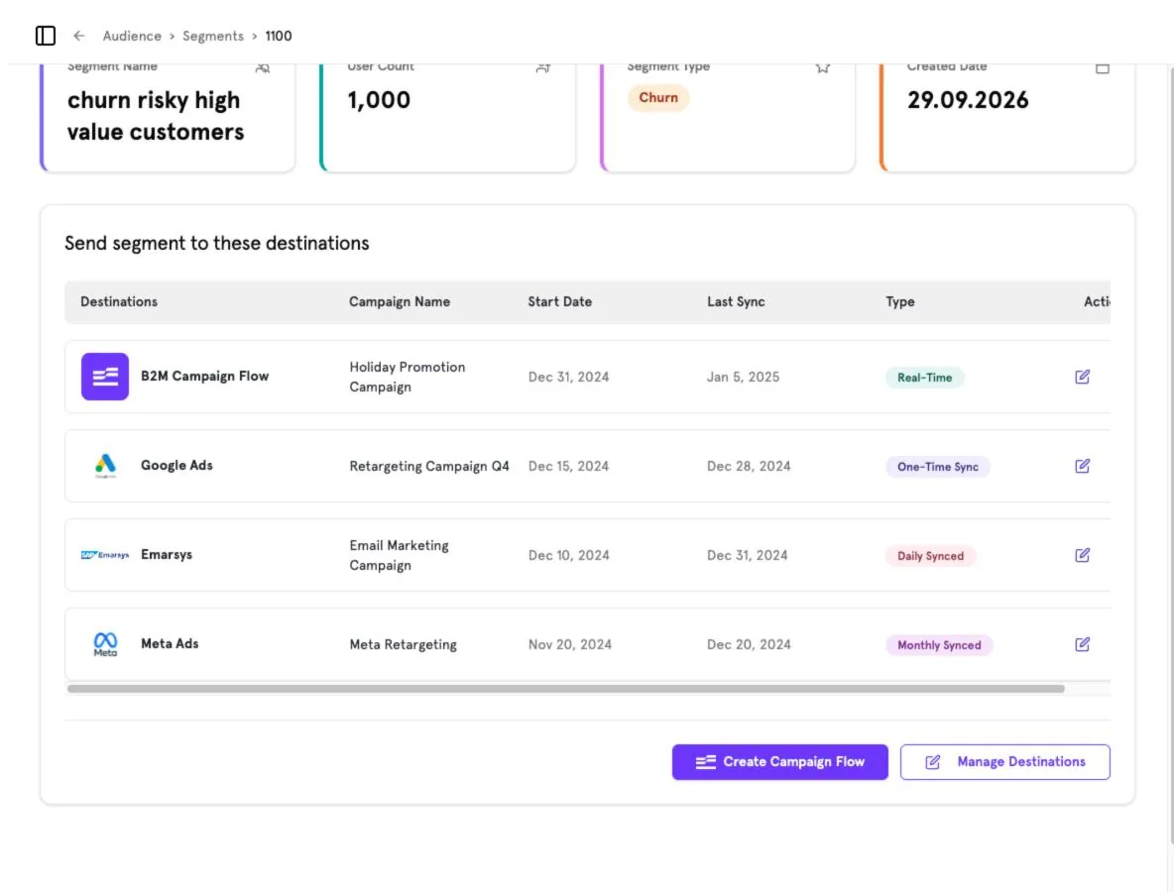
Task: Click the Emarsys logo icon
Action: click(105, 554)
